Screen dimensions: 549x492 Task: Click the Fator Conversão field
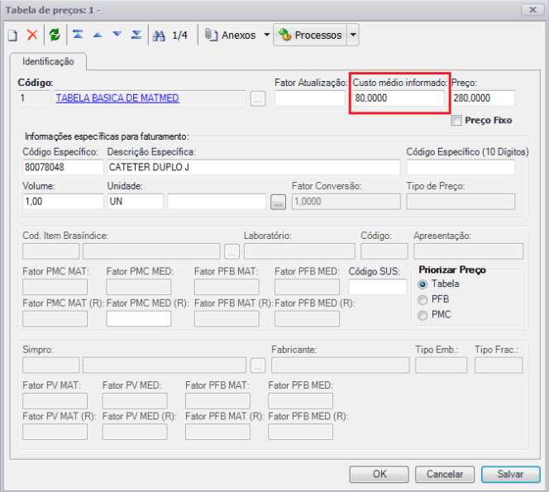pyautogui.click(x=346, y=202)
